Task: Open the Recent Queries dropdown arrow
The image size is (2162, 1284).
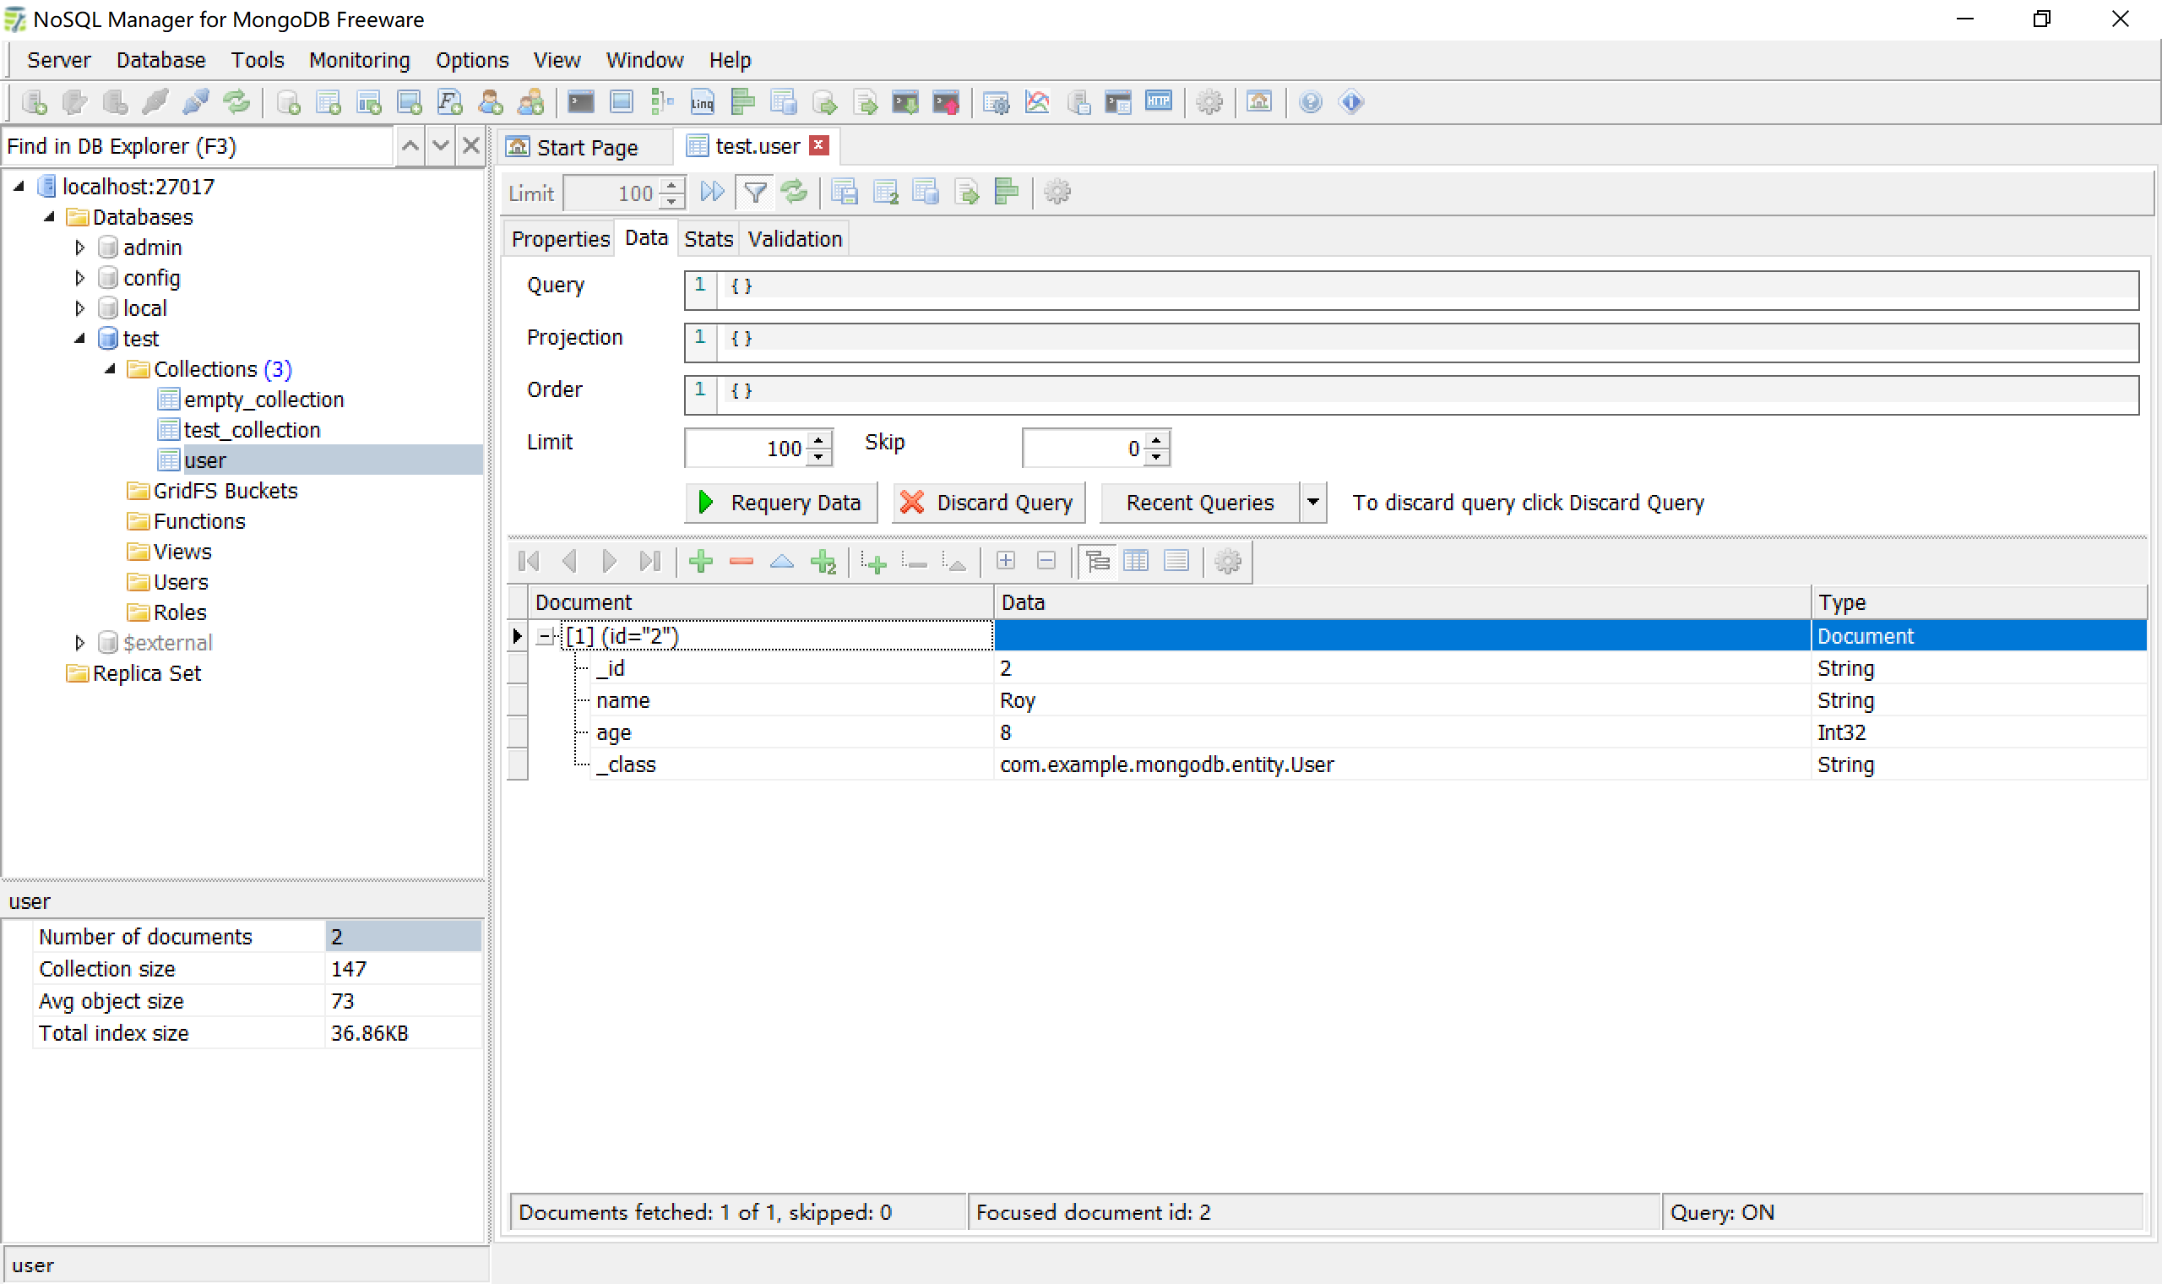Action: (x=1312, y=502)
